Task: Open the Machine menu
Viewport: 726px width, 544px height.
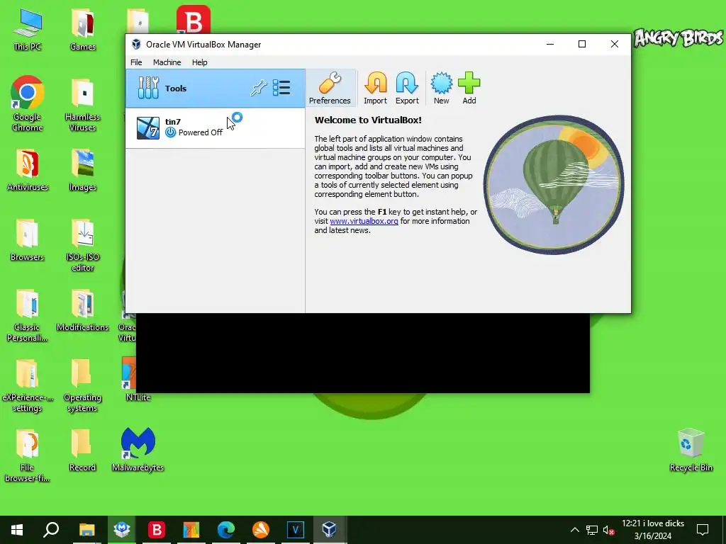Action: (x=167, y=62)
